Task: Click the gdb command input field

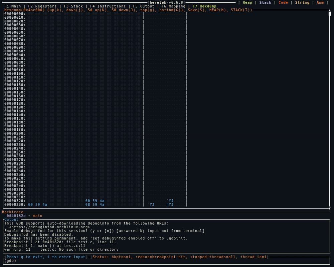Action: click(x=167, y=261)
